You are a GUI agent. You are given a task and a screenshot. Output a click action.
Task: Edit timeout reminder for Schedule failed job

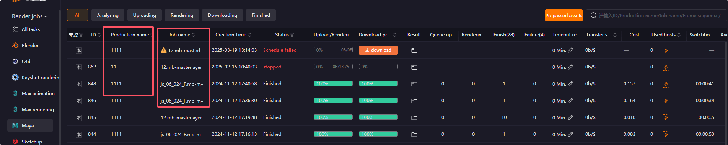pyautogui.click(x=570, y=50)
